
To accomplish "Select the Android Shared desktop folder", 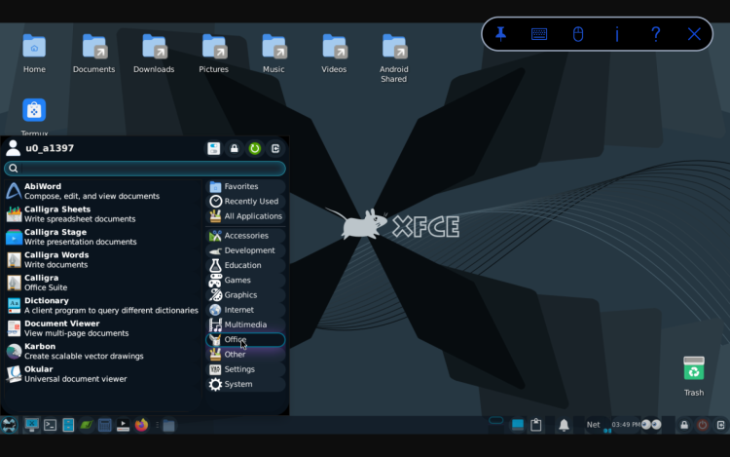I will click(394, 58).
